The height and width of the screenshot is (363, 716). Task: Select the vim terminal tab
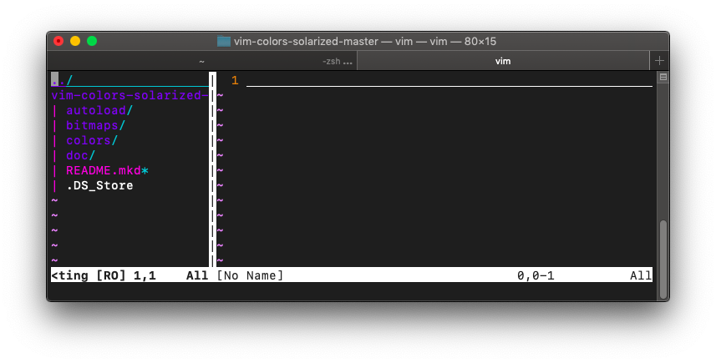503,61
